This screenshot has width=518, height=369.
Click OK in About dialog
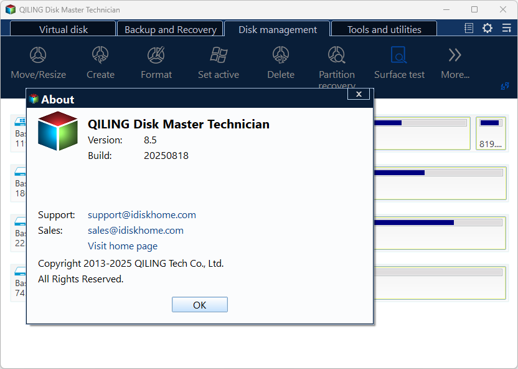(199, 305)
